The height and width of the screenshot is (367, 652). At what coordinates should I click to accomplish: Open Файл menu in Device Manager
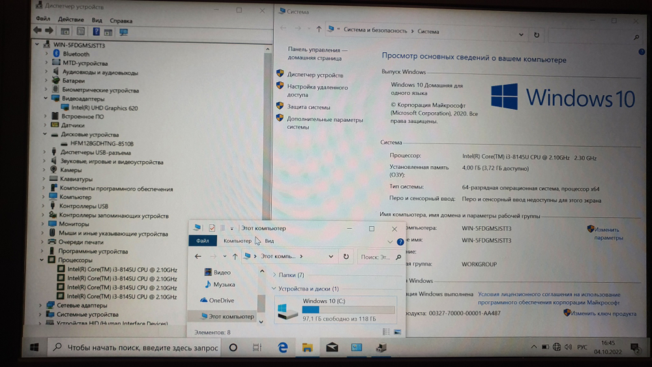[43, 19]
